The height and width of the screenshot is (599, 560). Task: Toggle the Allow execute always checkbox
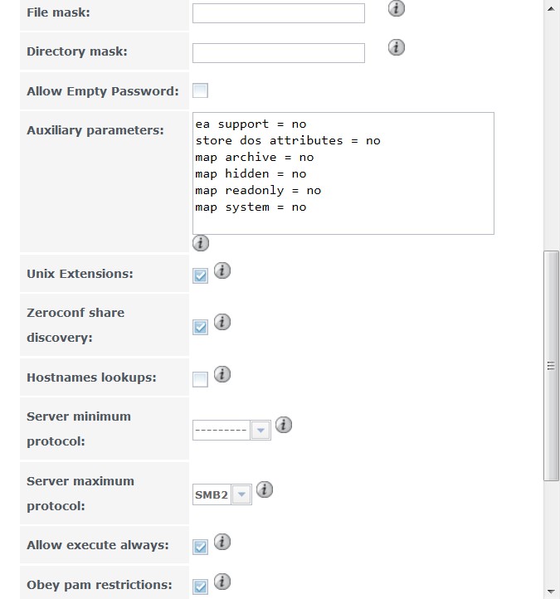tap(200, 547)
